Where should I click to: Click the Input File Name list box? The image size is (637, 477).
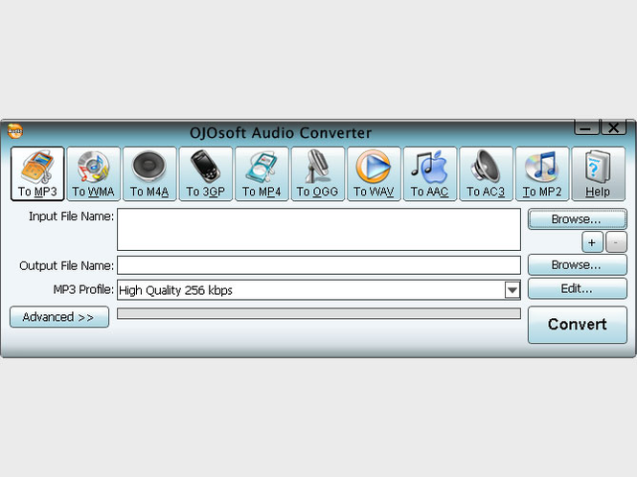(319, 230)
